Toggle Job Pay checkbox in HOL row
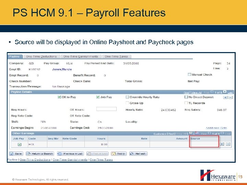The width and height of the screenshot is (247, 185). (x=20, y=144)
